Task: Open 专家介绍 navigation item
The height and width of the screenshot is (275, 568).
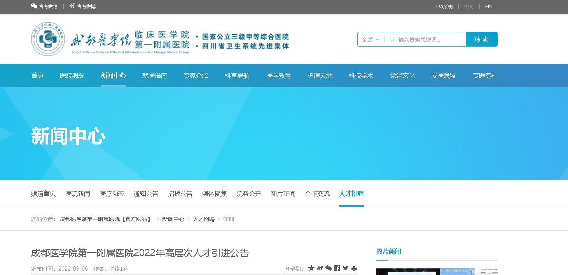Action: click(x=196, y=75)
